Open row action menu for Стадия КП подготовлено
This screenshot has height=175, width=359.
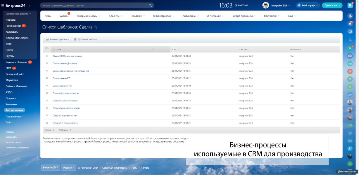click(47, 123)
